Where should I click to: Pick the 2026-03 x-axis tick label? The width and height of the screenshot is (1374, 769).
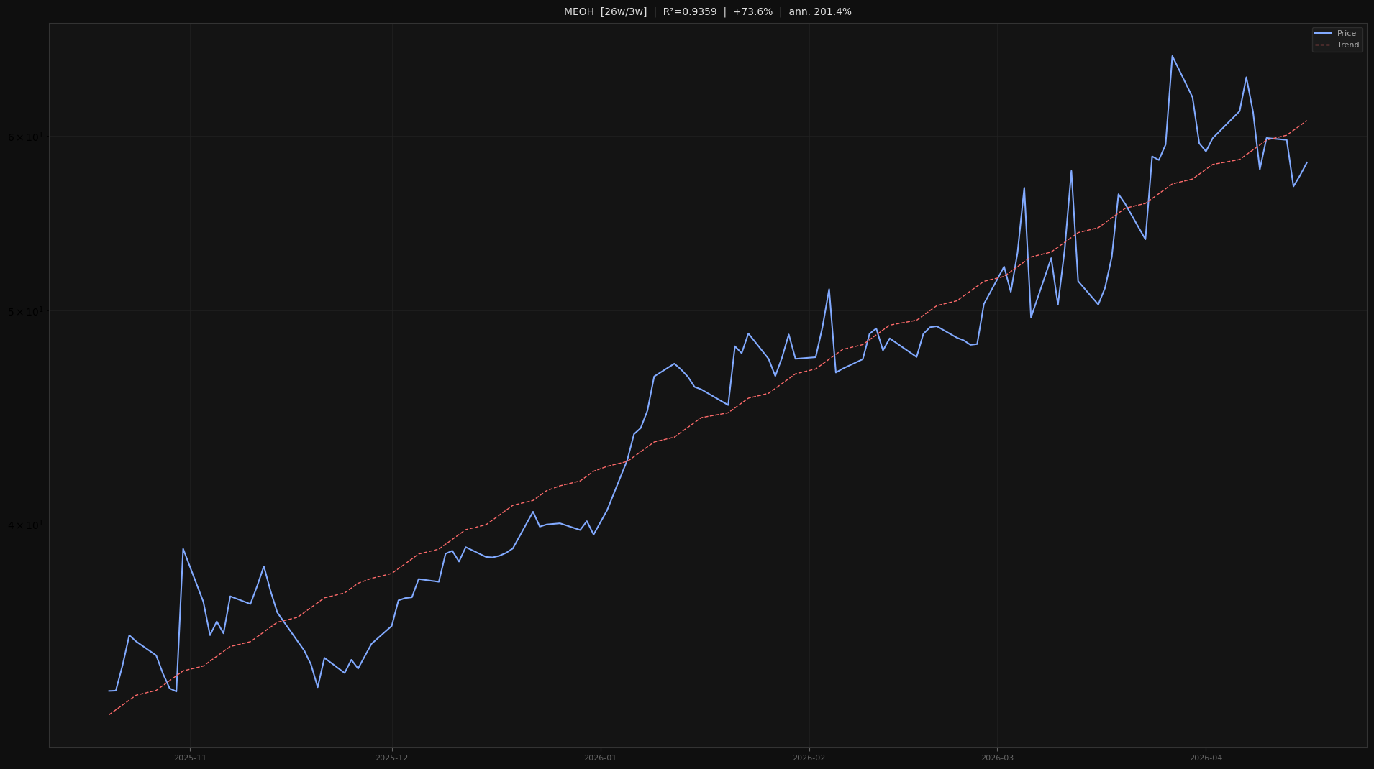[997, 758]
